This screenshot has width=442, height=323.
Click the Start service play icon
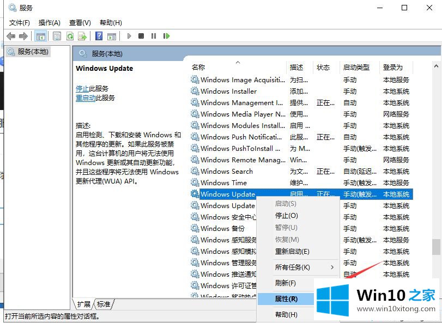tap(129, 36)
